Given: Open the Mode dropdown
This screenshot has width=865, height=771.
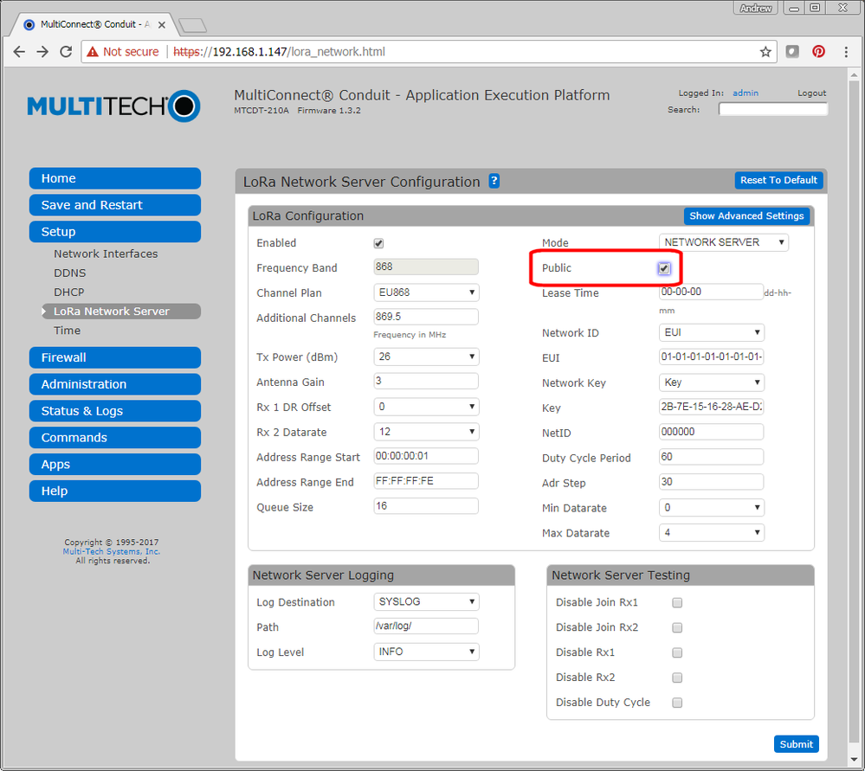Looking at the screenshot, I should point(723,242).
